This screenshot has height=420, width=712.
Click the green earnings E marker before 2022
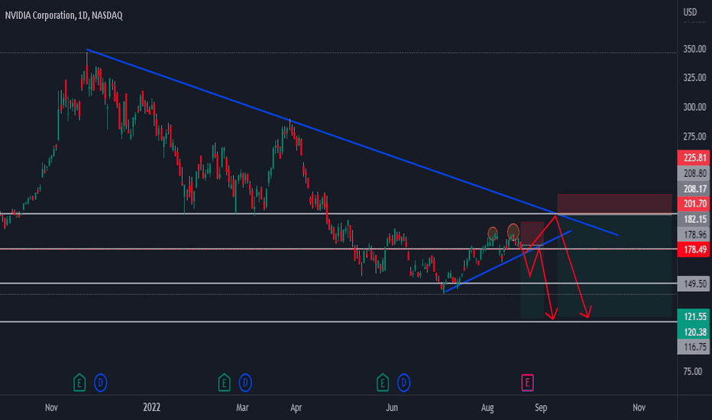tap(79, 383)
